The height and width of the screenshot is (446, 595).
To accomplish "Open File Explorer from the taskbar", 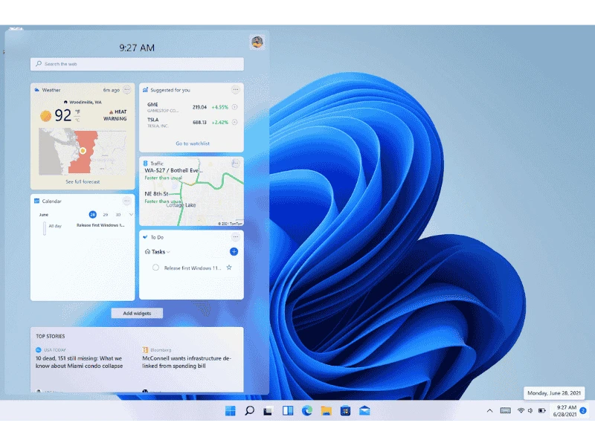I will [x=326, y=411].
